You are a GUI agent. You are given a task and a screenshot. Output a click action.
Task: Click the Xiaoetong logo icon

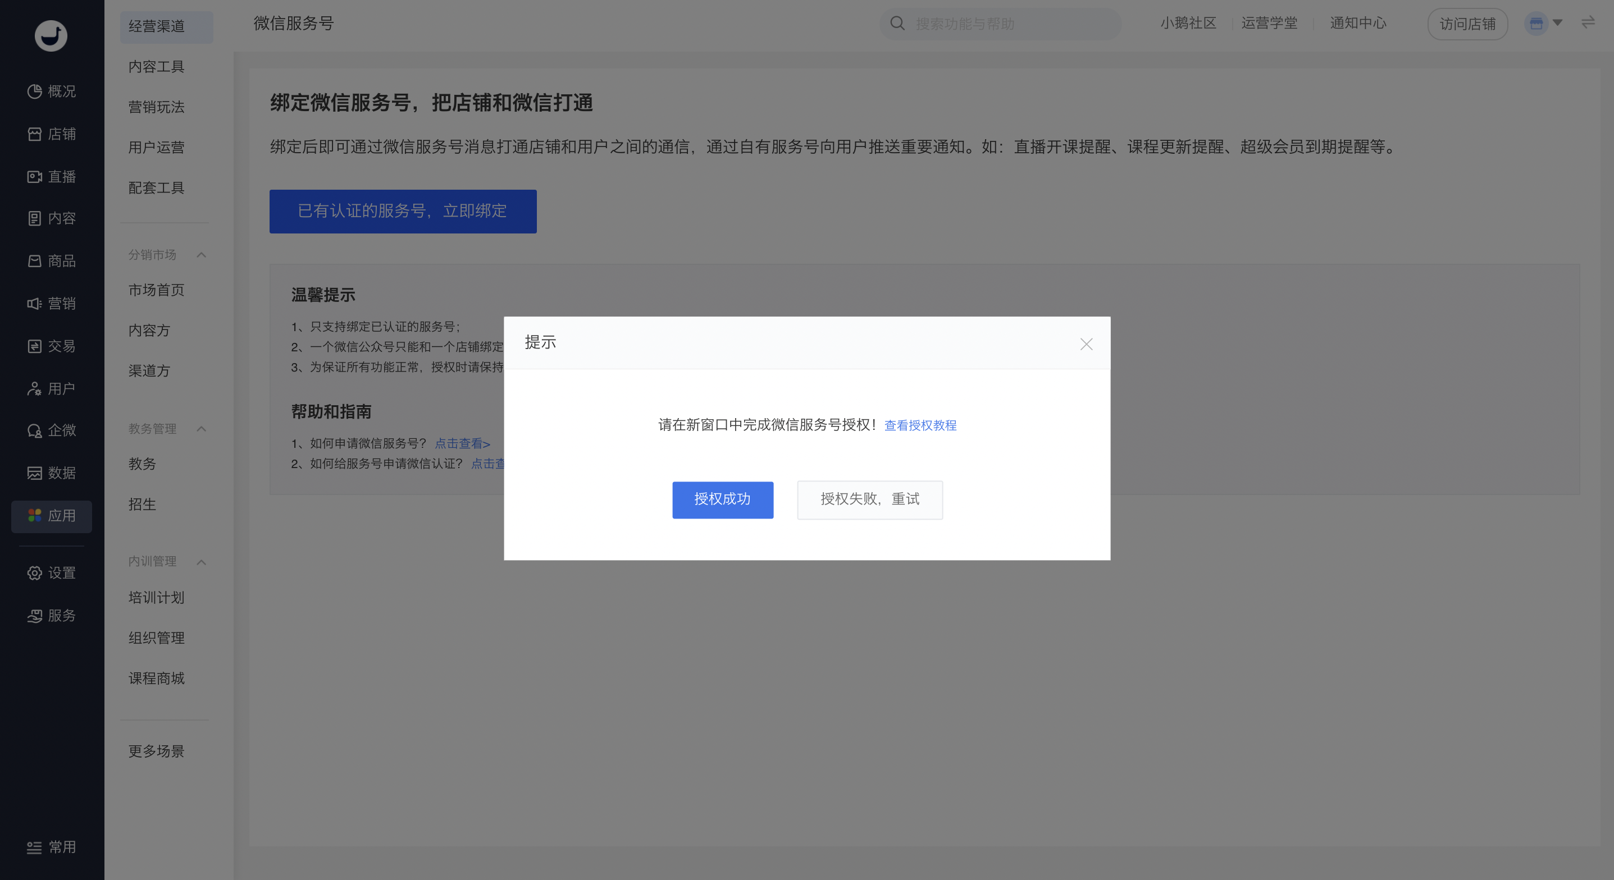pyautogui.click(x=51, y=36)
